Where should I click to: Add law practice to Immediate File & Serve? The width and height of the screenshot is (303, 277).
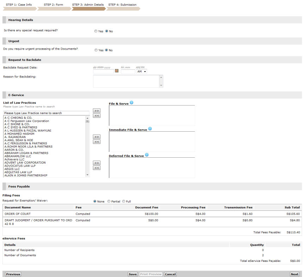[x=96, y=137]
